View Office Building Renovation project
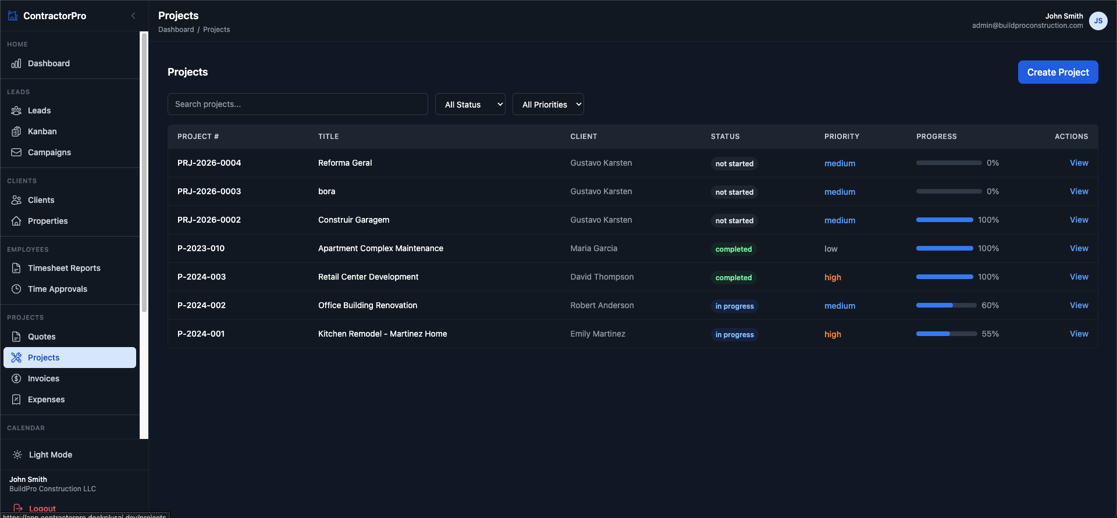Screen dimensions: 1117x518 tap(1079, 305)
